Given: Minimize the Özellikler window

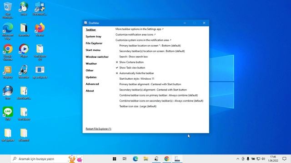Looking at the screenshot, I should click(x=185, y=23).
